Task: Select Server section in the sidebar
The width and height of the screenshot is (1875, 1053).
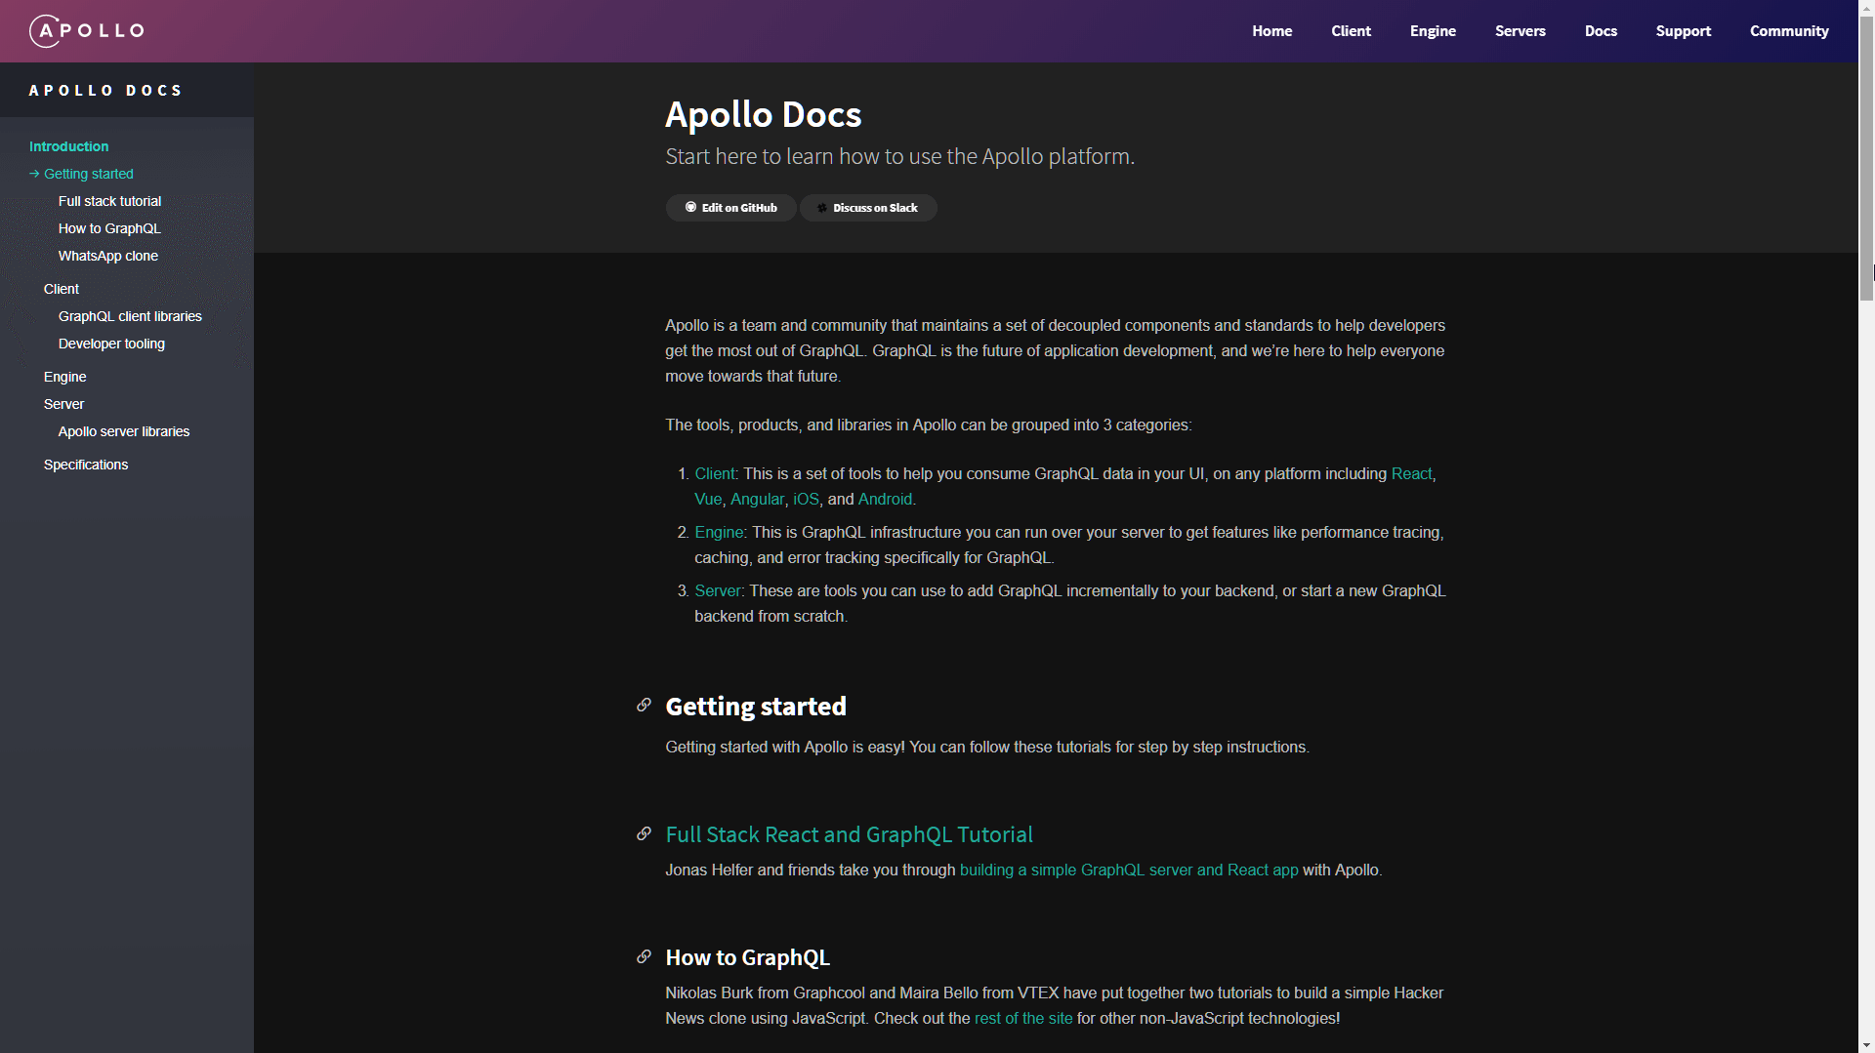Action: tap(63, 404)
